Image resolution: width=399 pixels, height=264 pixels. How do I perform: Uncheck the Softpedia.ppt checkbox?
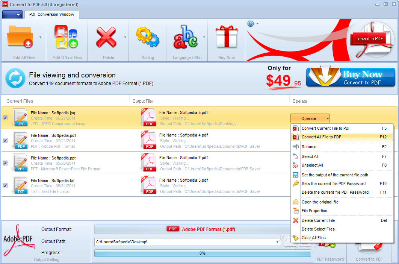coord(5,163)
